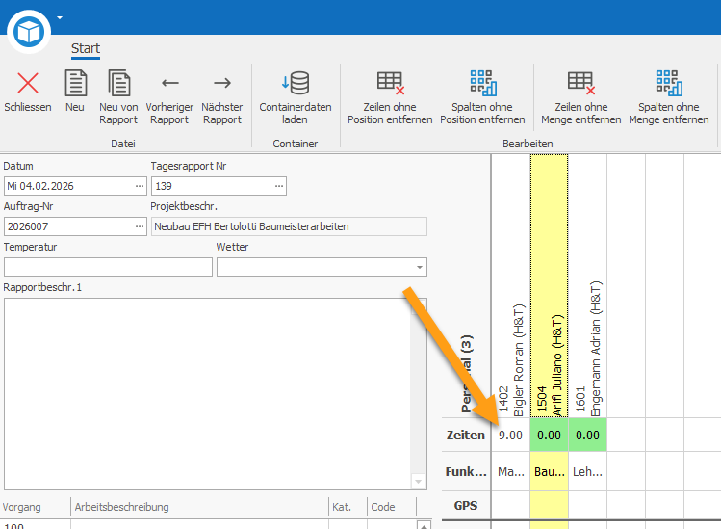Click Neu von Rapport icon
Screen dimensions: 721x529
tap(118, 83)
